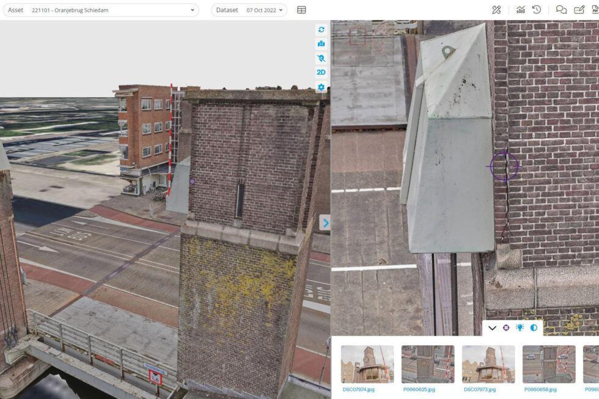Open the 3D viewer settings gear
This screenshot has width=599, height=399.
click(321, 87)
